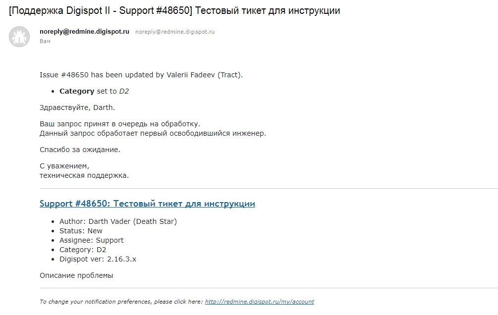The height and width of the screenshot is (315, 498).
Task: Open the Support #48650 ticket link
Action: [x=147, y=204]
